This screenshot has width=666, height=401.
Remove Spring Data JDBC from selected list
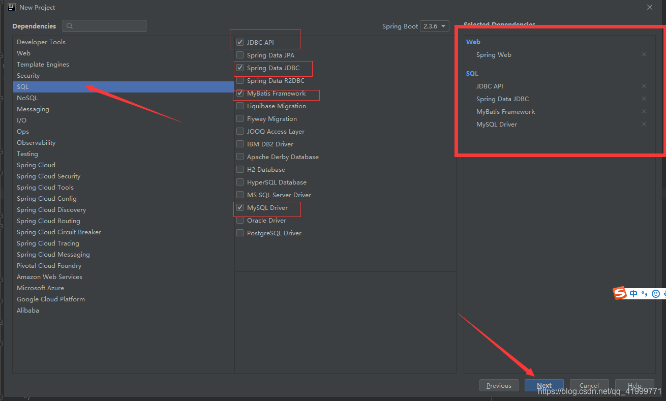[x=644, y=99]
